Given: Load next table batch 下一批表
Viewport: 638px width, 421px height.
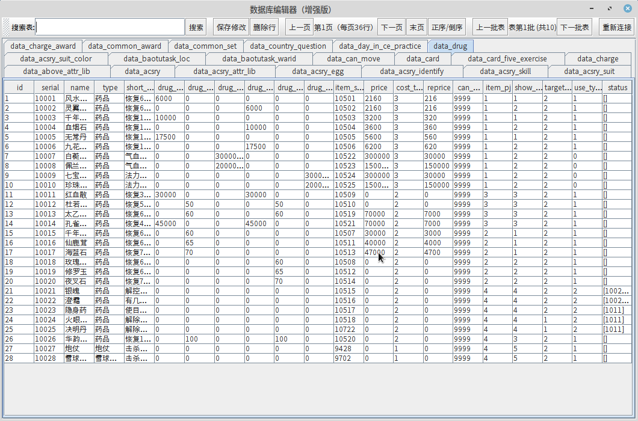Looking at the screenshot, I should point(575,27).
